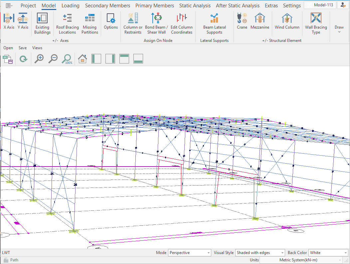The height and width of the screenshot is (264, 350).
Task: Click the Wall Bracing Type icon
Action: (x=316, y=19)
